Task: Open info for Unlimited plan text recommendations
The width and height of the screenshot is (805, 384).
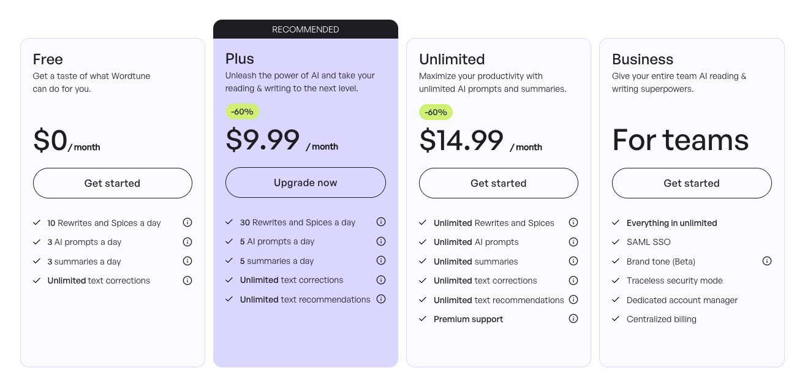Action: (573, 299)
